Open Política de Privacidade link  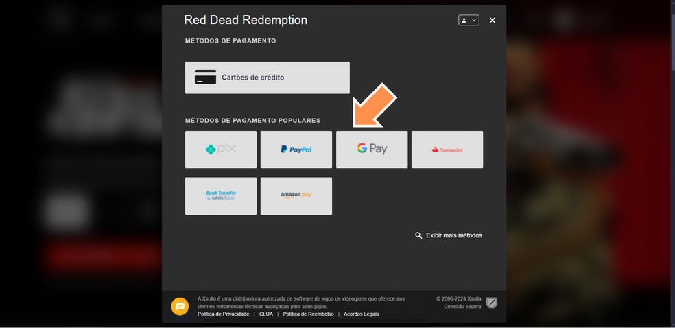pos(224,314)
